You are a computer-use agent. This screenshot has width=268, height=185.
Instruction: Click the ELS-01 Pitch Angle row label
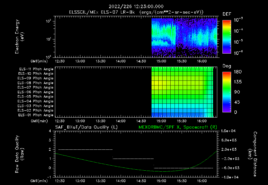tap(36, 115)
